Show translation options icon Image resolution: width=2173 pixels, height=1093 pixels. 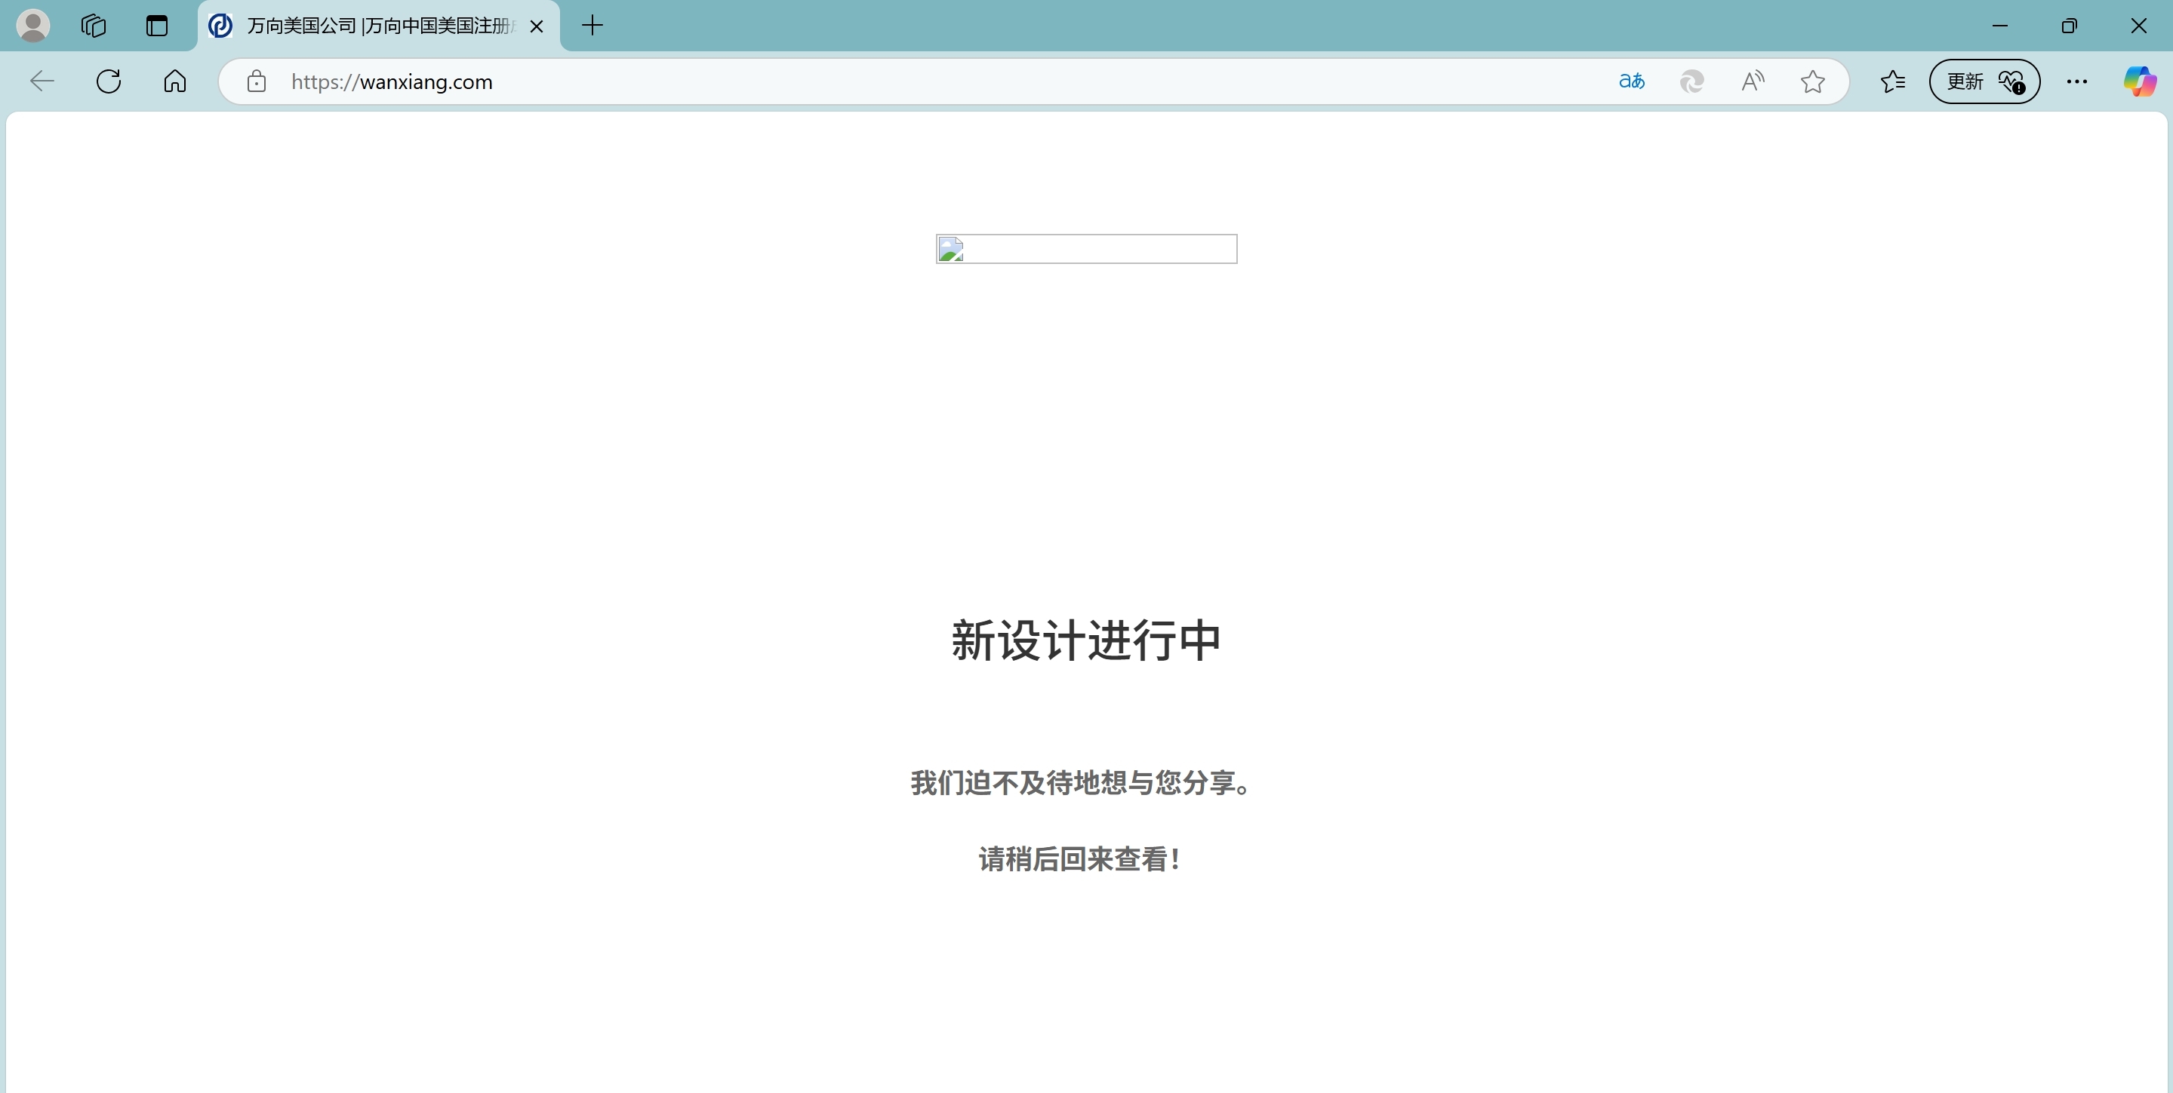[1631, 81]
